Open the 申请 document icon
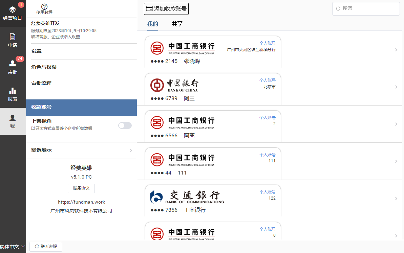 click(x=13, y=37)
